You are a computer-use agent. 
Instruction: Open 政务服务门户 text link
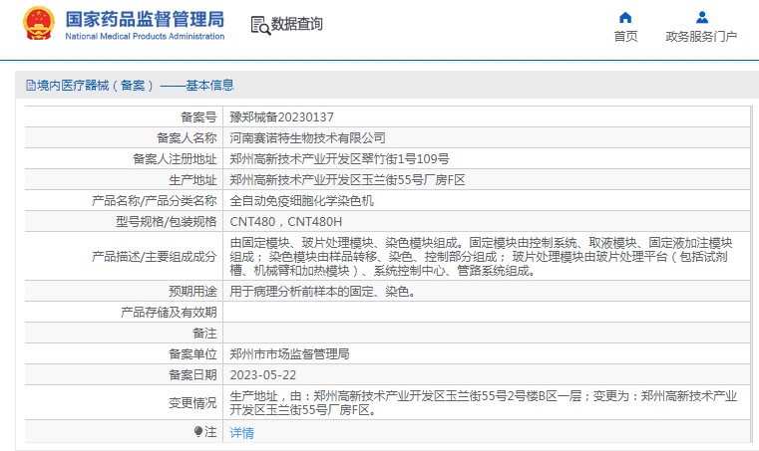[701, 36]
